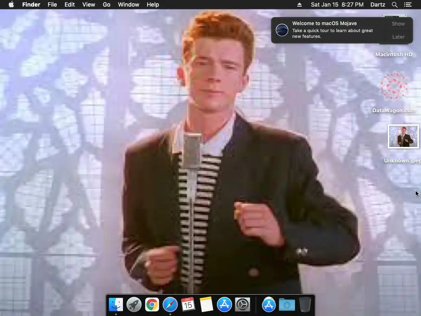Image resolution: width=421 pixels, height=316 pixels.
Task: Open Launchpad from the Dock
Action: (134, 304)
